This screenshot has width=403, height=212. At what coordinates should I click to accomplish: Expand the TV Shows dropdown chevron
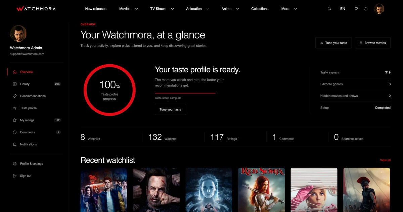(x=173, y=9)
